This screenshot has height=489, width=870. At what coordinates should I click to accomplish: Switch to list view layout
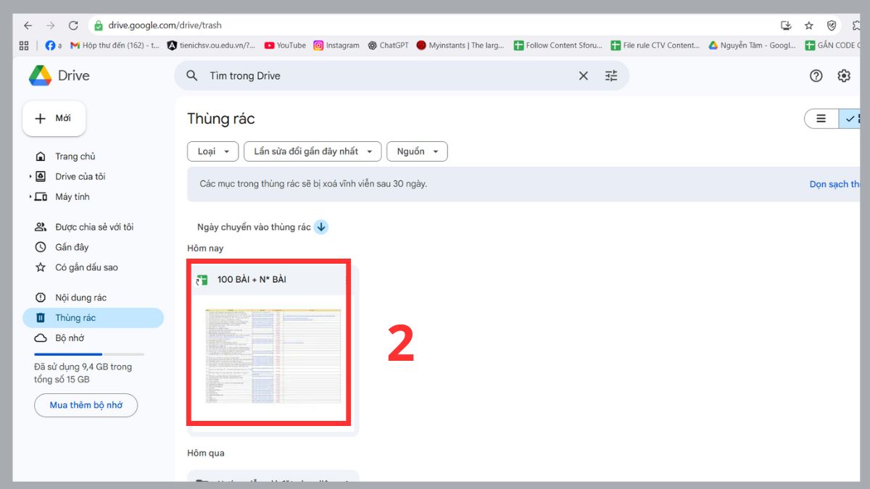click(x=821, y=119)
